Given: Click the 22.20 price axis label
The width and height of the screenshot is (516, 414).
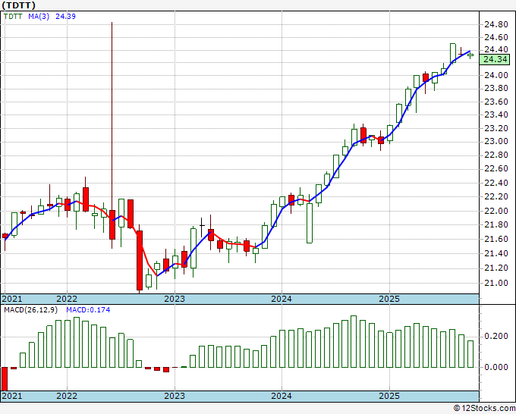Looking at the screenshot, I should click(496, 196).
